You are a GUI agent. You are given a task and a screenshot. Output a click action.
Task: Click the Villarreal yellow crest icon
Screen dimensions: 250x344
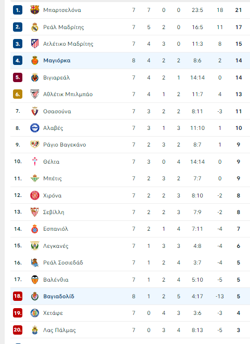tap(35, 77)
